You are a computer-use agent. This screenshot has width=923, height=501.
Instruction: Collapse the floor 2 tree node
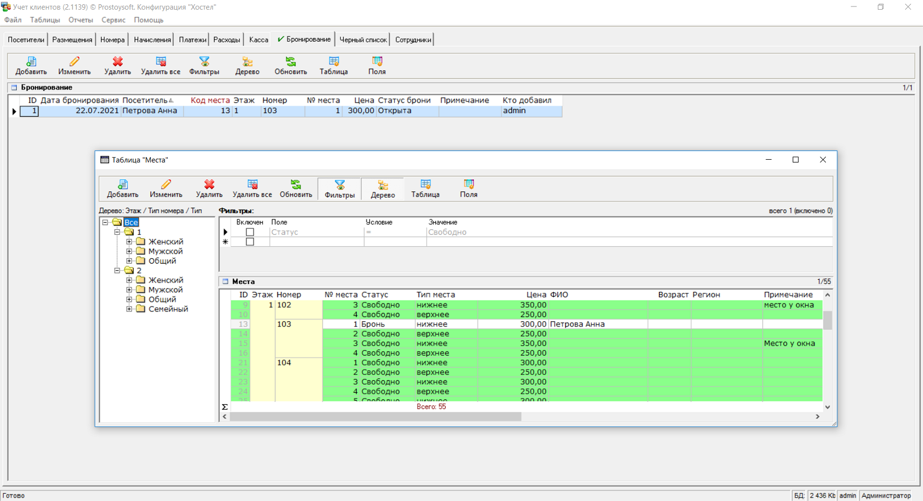(x=117, y=271)
